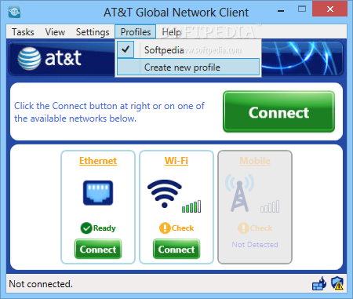This screenshot has width=353, height=299.
Task: Click the Check status text under Wi-Fi
Action: coord(183,228)
